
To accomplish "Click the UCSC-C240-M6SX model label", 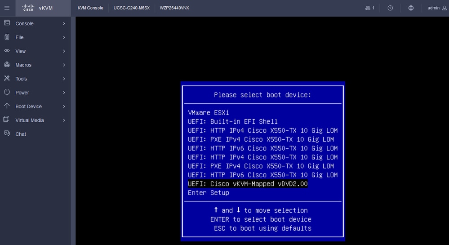I will click(x=131, y=8).
